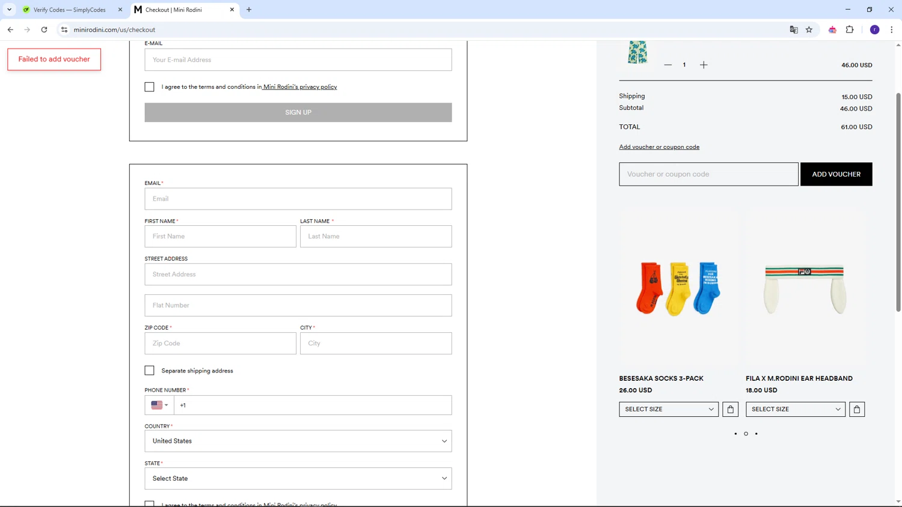
Task: Click the translate page icon
Action: click(794, 29)
